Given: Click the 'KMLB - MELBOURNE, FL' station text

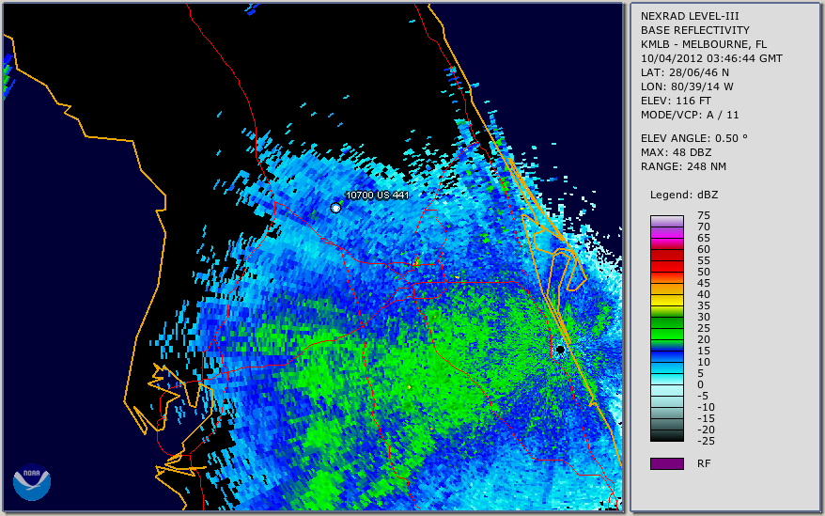Looking at the screenshot, I should [x=704, y=44].
